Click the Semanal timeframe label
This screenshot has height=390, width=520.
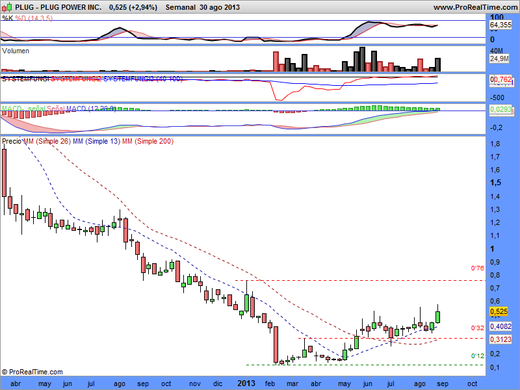[181, 7]
